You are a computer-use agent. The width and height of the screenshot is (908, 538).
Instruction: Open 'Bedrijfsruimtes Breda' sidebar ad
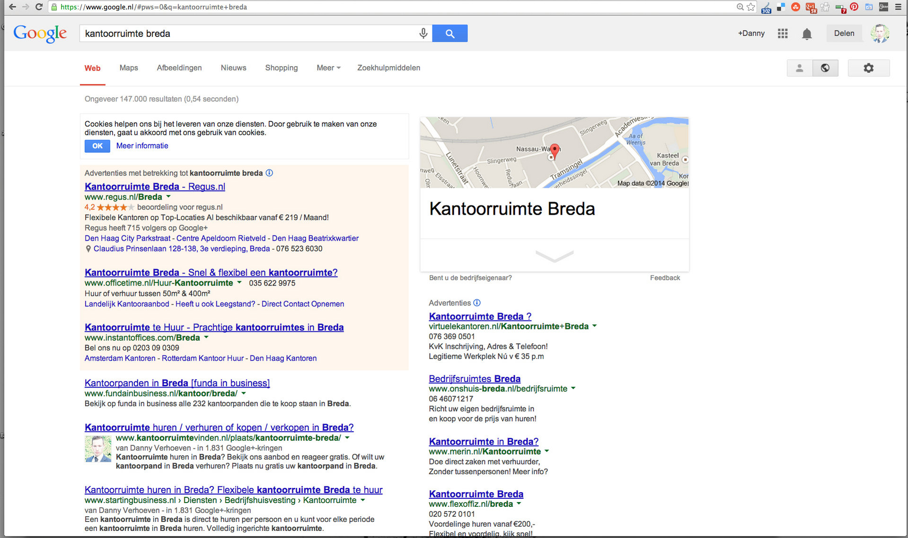475,379
